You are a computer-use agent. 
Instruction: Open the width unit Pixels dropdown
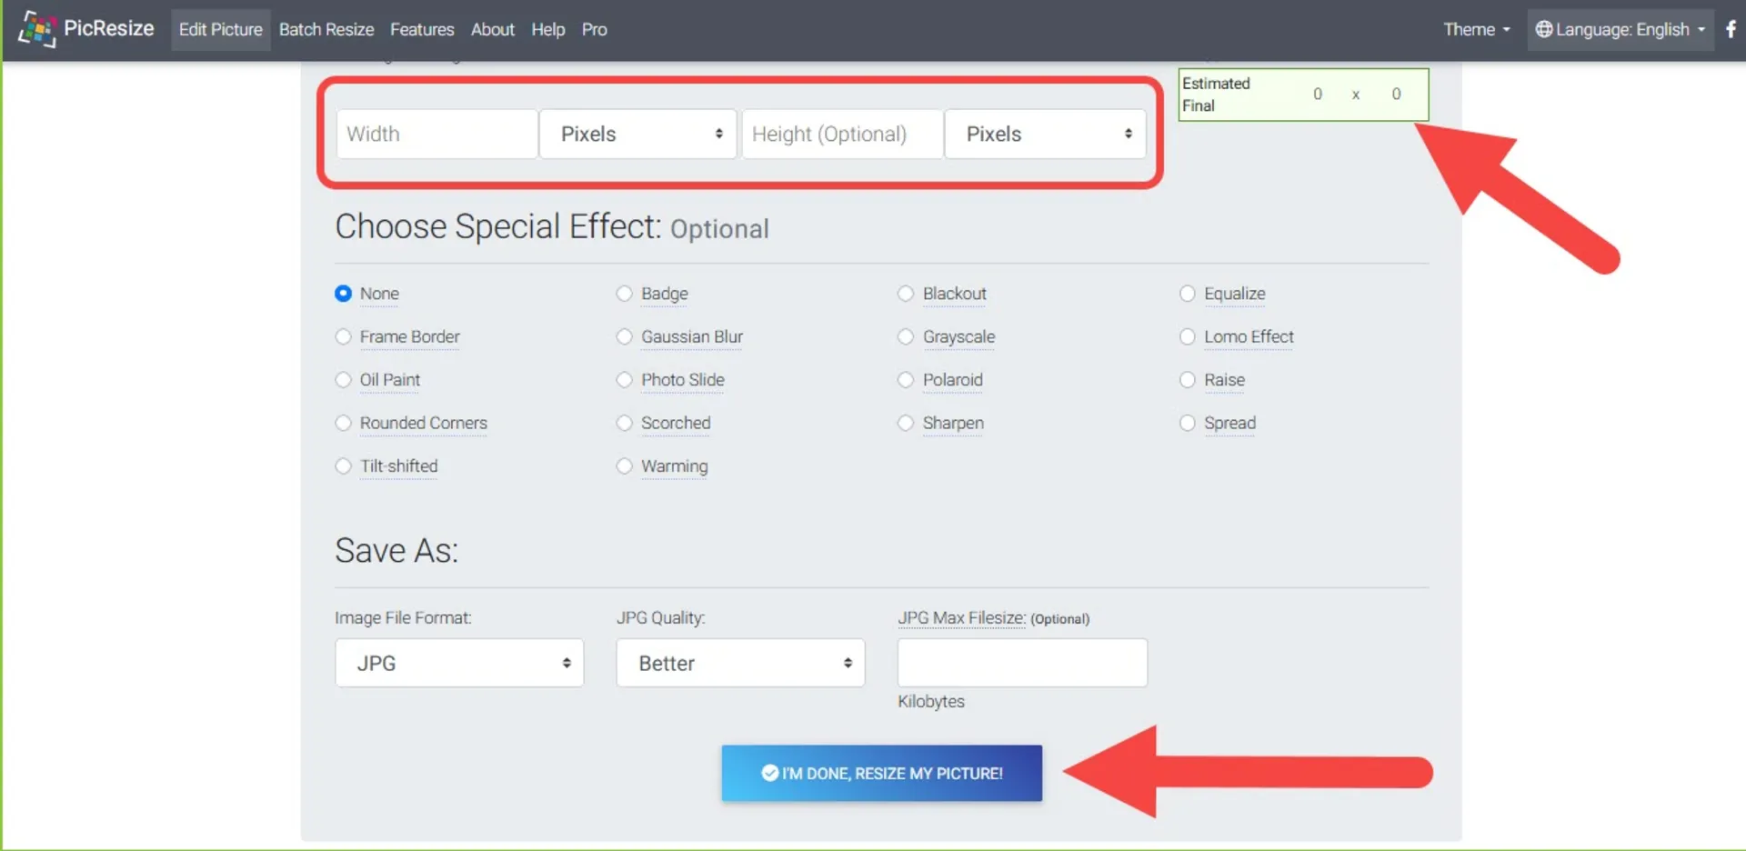(638, 135)
